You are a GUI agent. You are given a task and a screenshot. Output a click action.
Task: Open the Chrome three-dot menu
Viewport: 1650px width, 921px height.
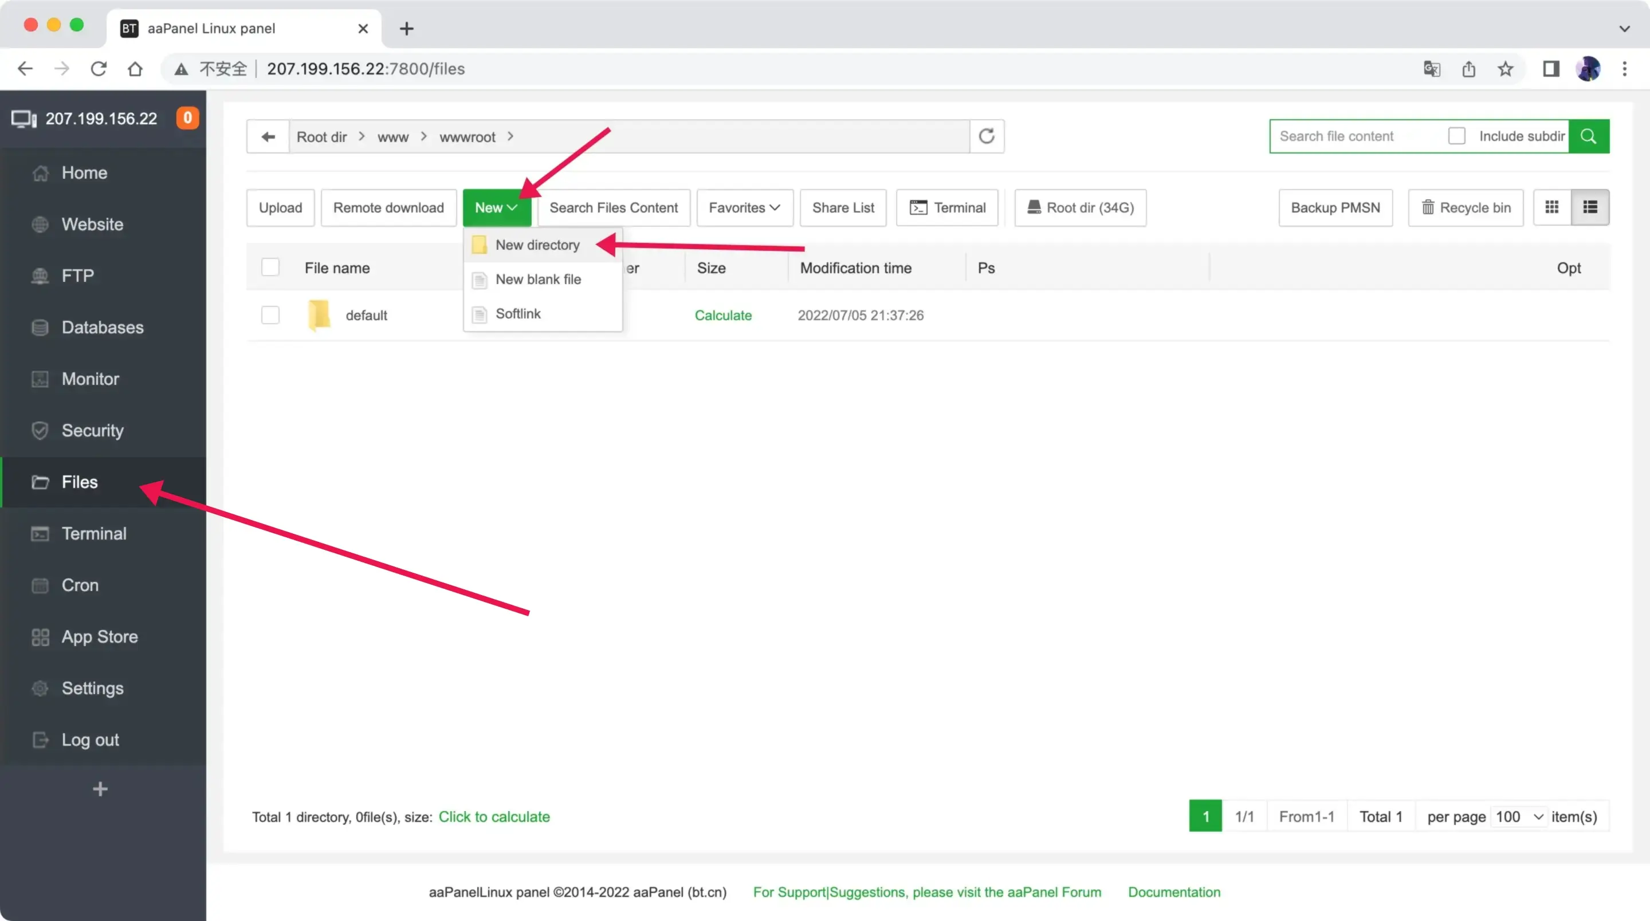pos(1624,69)
